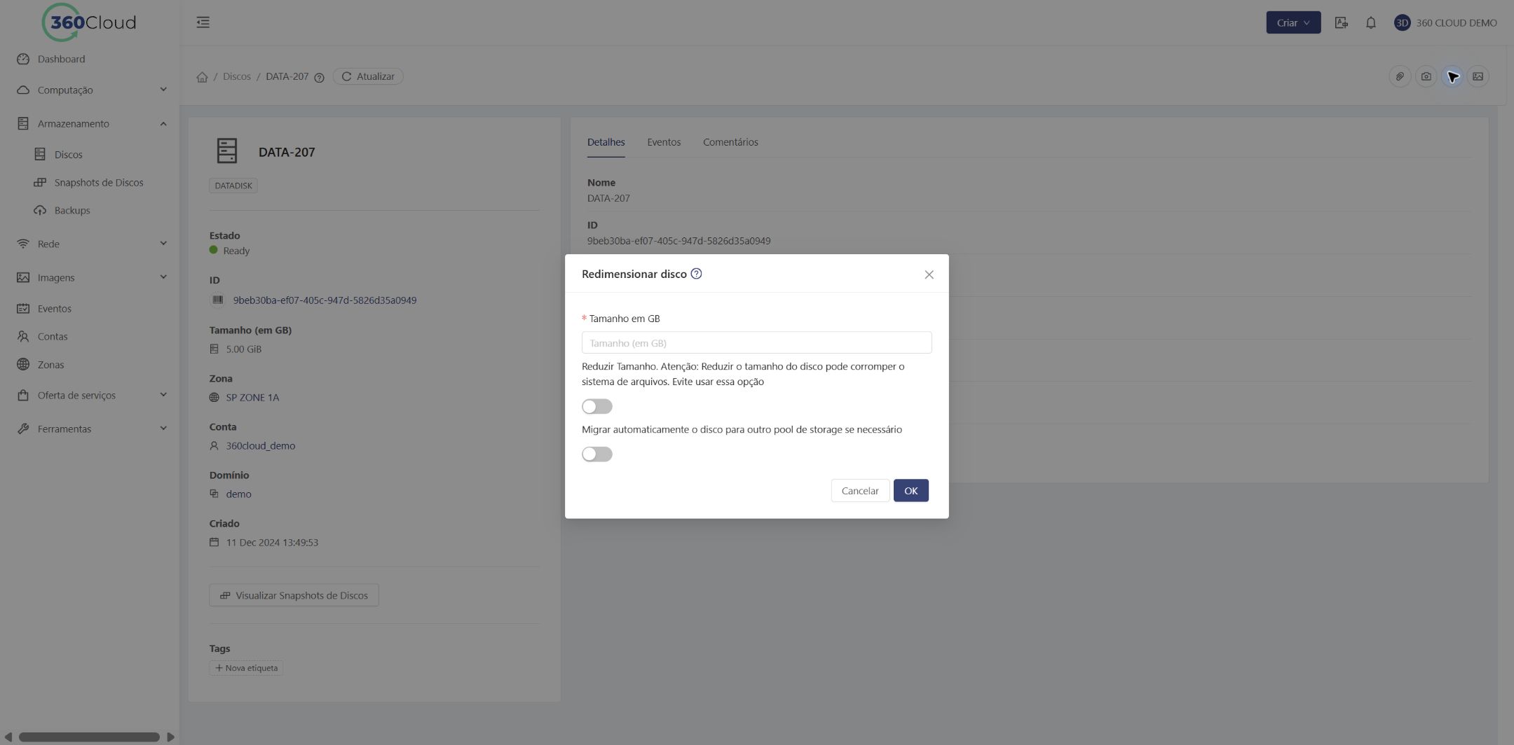Expand the Computação menu
Screen dimensions: 1514x745
[x=90, y=90]
